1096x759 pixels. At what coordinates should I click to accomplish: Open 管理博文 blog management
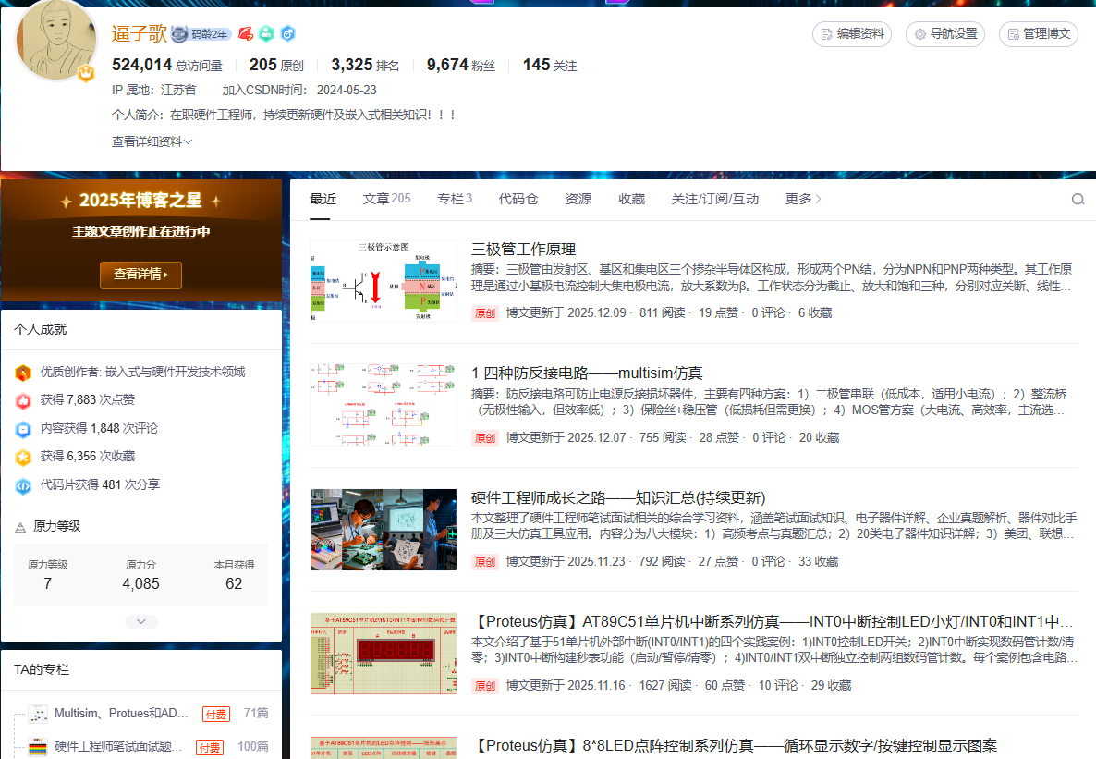click(x=1039, y=33)
